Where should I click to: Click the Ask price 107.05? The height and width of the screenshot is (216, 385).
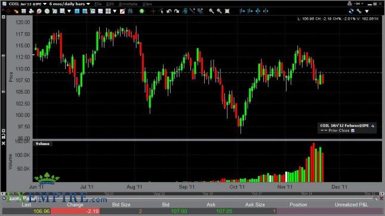point(224,211)
